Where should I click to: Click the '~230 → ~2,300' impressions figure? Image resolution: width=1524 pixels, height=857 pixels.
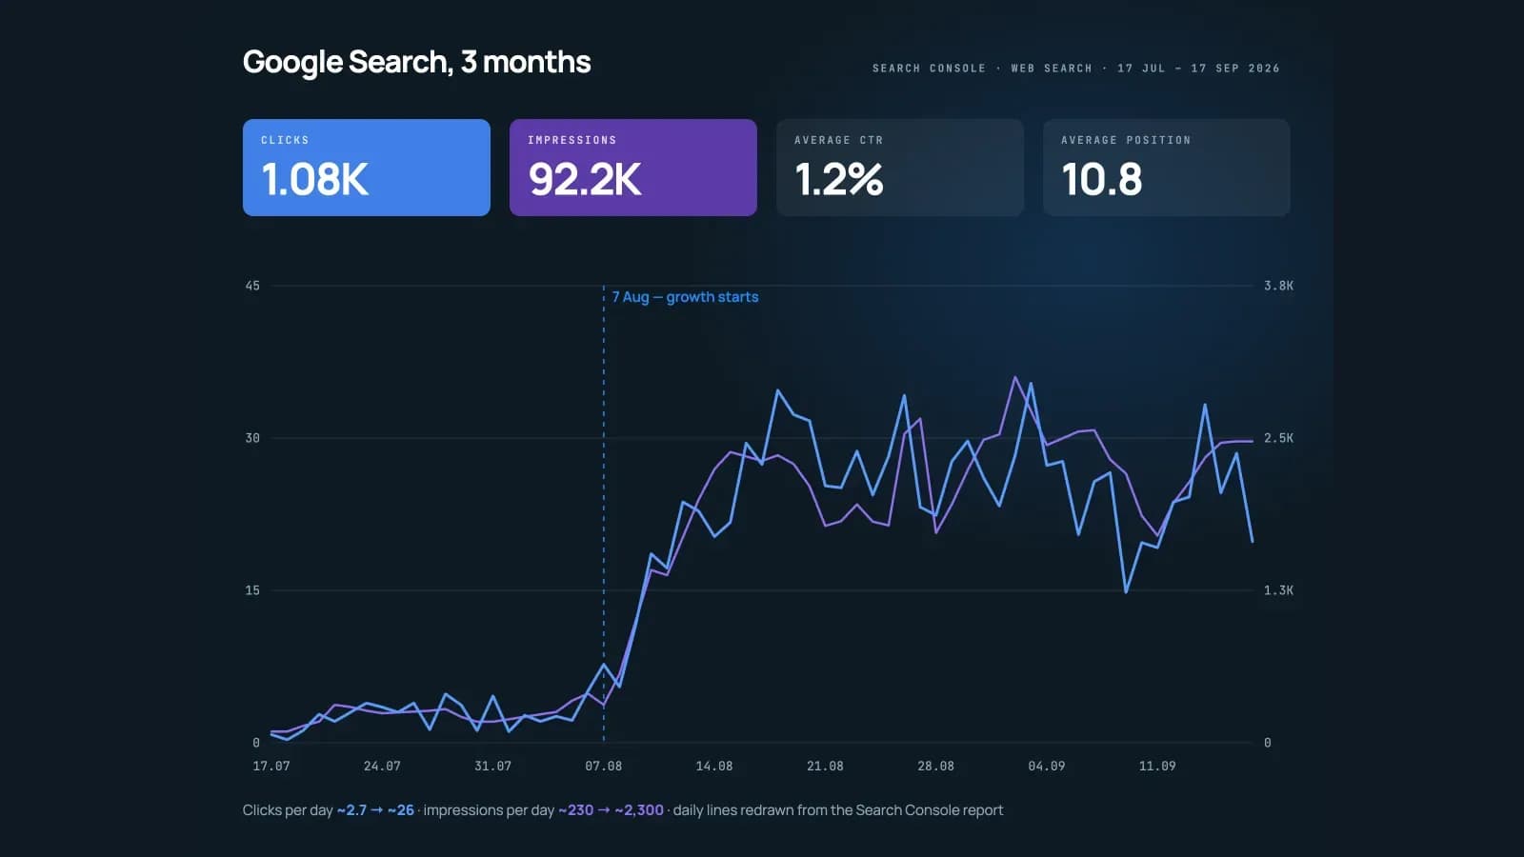coord(611,810)
